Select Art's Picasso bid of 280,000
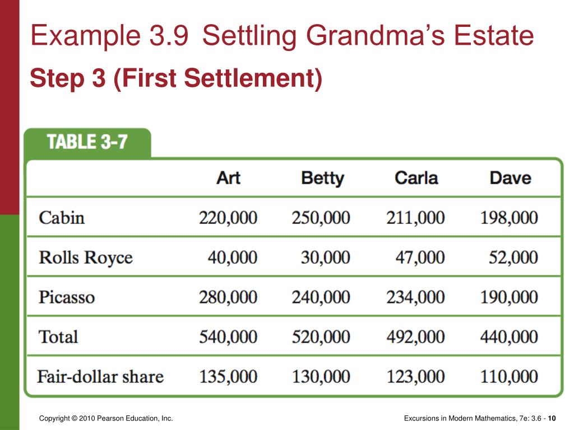 (x=228, y=297)
